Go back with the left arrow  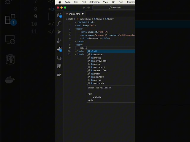(x=84, y=8)
